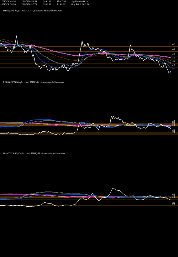Viewport: 178px width, 257px height.
Task: Click the WEEKLY(211) Eagle View chart title
Action: click(x=33, y=82)
